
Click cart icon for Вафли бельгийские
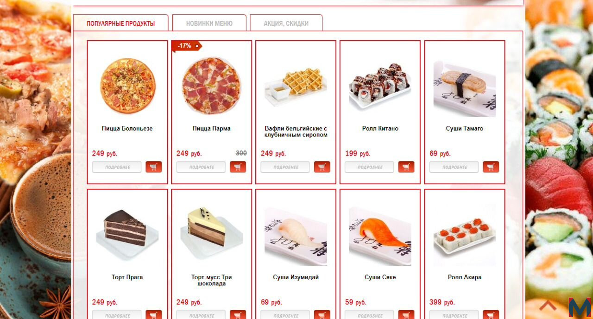tap(322, 167)
